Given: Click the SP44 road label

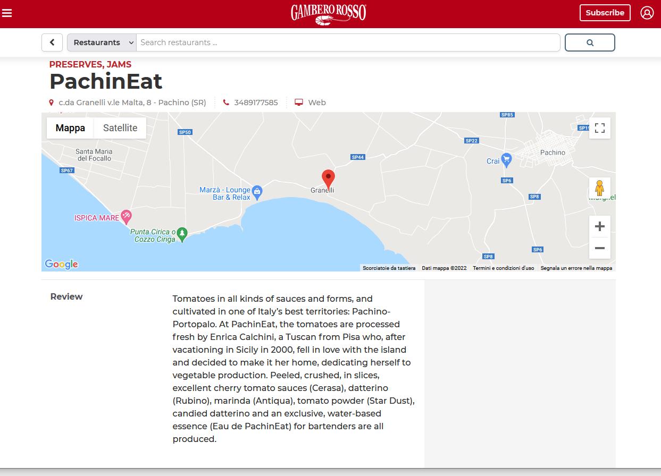Looking at the screenshot, I should click(358, 157).
